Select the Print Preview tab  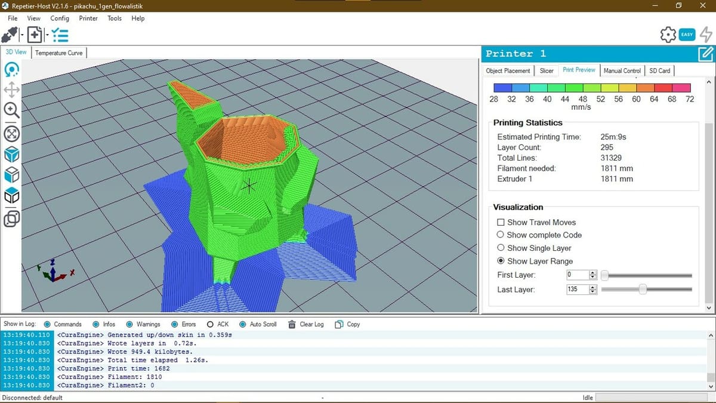[x=579, y=70]
